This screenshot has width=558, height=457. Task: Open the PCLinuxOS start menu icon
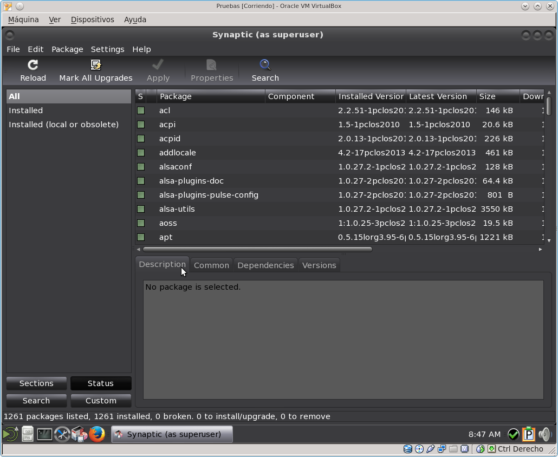10,434
